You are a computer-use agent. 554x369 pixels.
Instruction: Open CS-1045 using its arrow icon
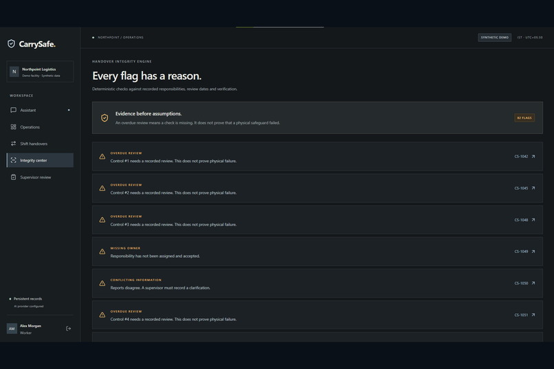pos(533,188)
